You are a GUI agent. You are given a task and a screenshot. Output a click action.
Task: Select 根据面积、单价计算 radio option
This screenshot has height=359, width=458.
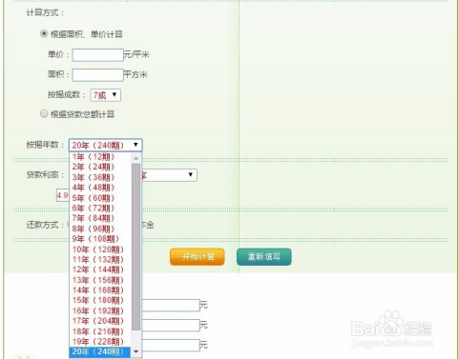coord(44,33)
